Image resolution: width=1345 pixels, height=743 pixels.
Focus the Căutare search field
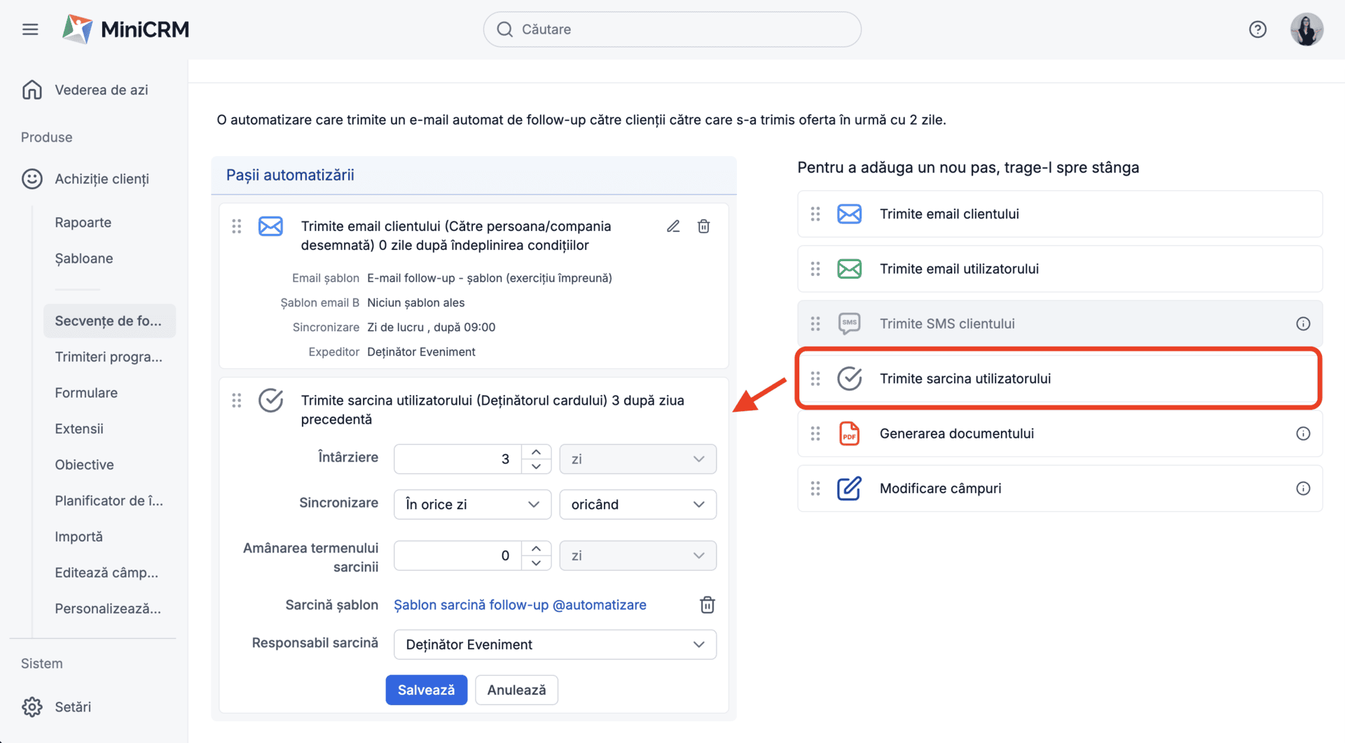[672, 29]
